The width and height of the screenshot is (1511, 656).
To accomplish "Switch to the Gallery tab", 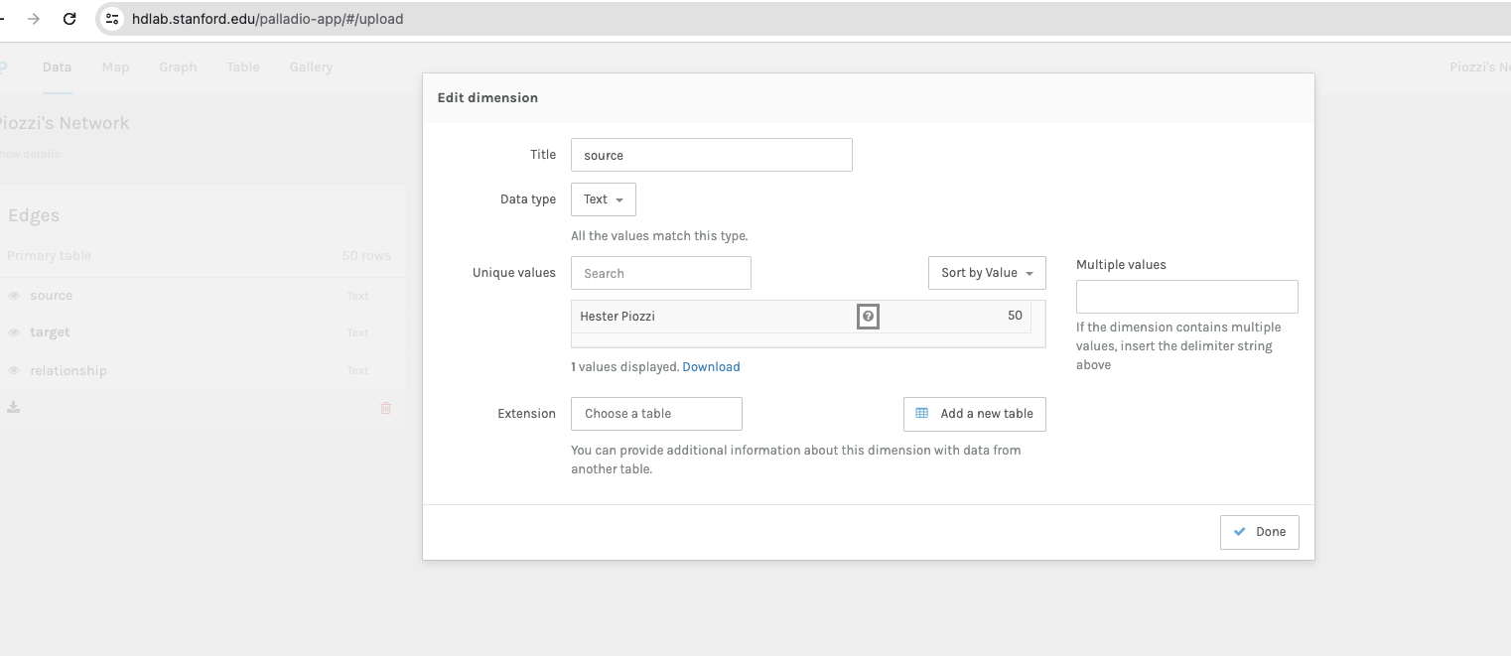I will coord(311,67).
